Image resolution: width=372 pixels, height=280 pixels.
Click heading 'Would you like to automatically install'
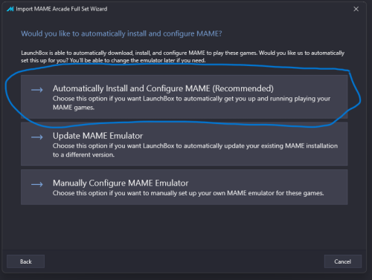pos(121,33)
